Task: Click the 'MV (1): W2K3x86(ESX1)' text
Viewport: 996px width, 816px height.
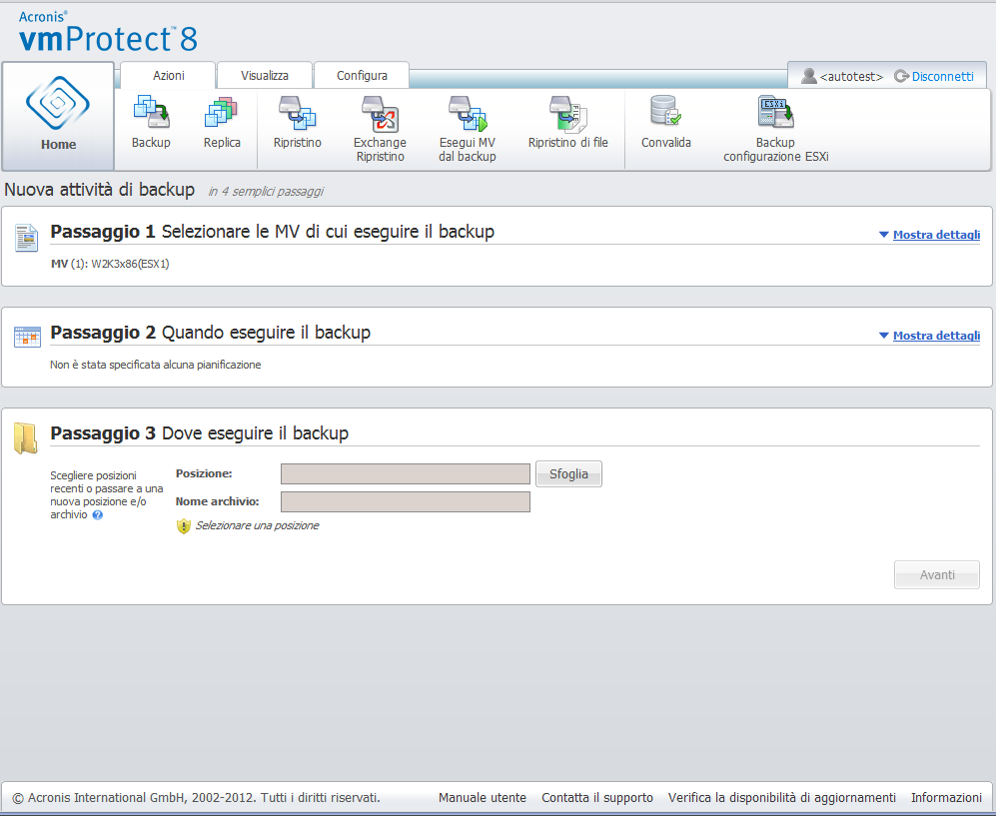Action: tap(110, 264)
